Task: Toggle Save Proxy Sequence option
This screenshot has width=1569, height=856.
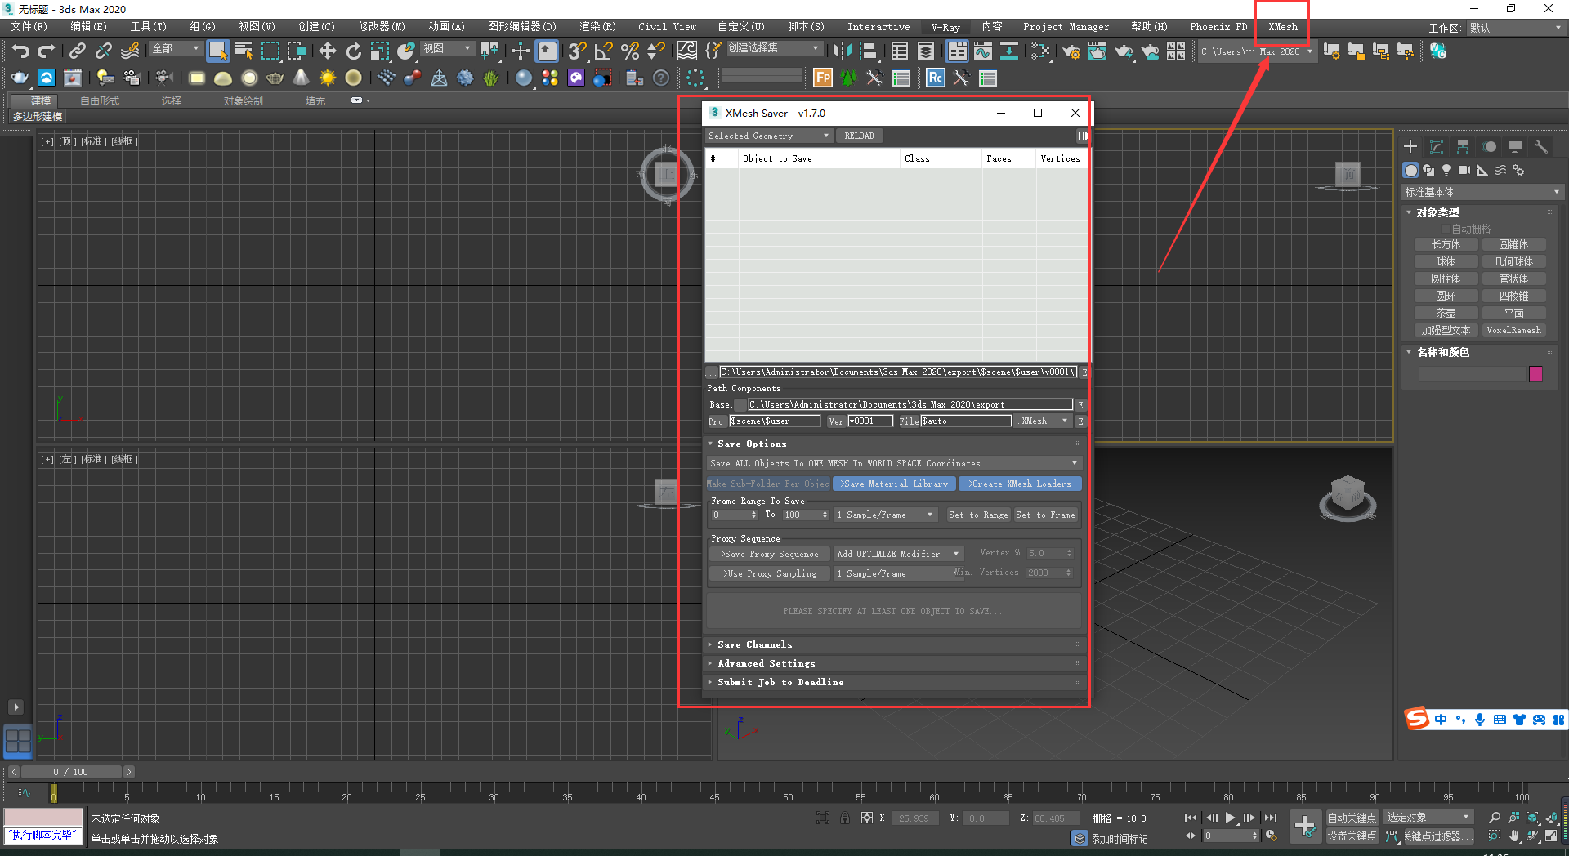Action: coord(769,554)
